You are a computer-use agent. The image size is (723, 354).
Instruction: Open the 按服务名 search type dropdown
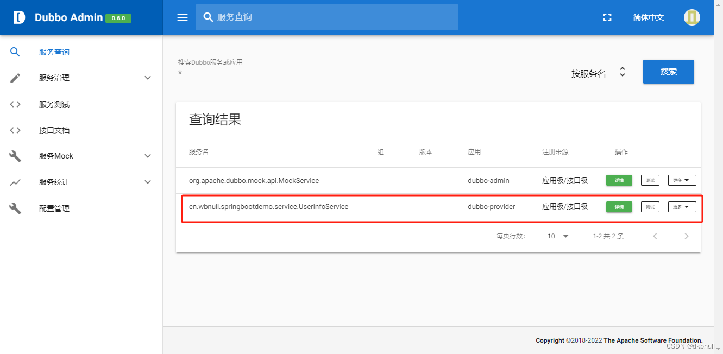(x=599, y=73)
